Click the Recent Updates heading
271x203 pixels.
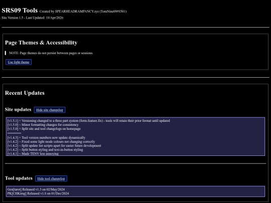(x=25, y=93)
